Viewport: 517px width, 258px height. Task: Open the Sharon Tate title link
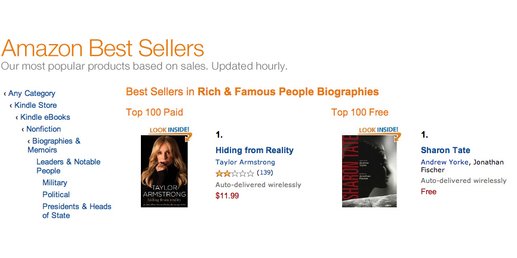(x=445, y=150)
